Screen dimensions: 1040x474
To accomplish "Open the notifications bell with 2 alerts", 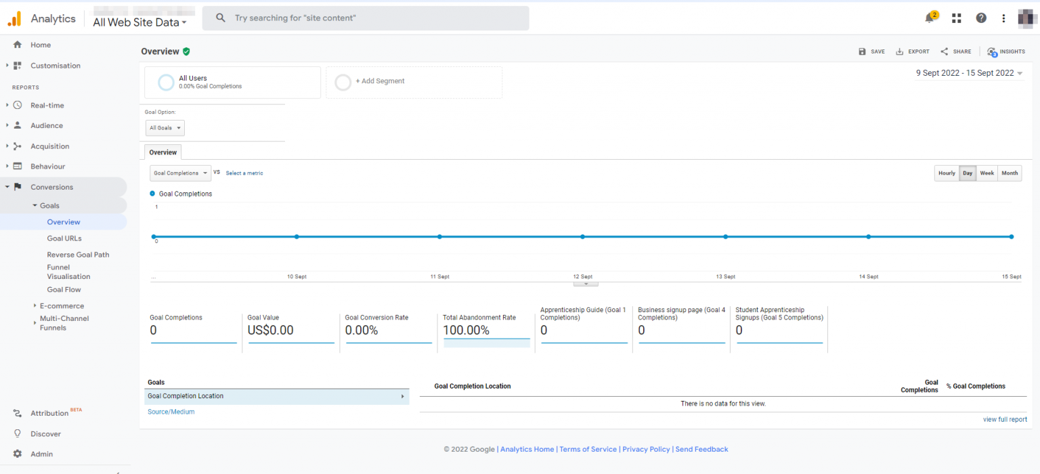I will [x=928, y=18].
